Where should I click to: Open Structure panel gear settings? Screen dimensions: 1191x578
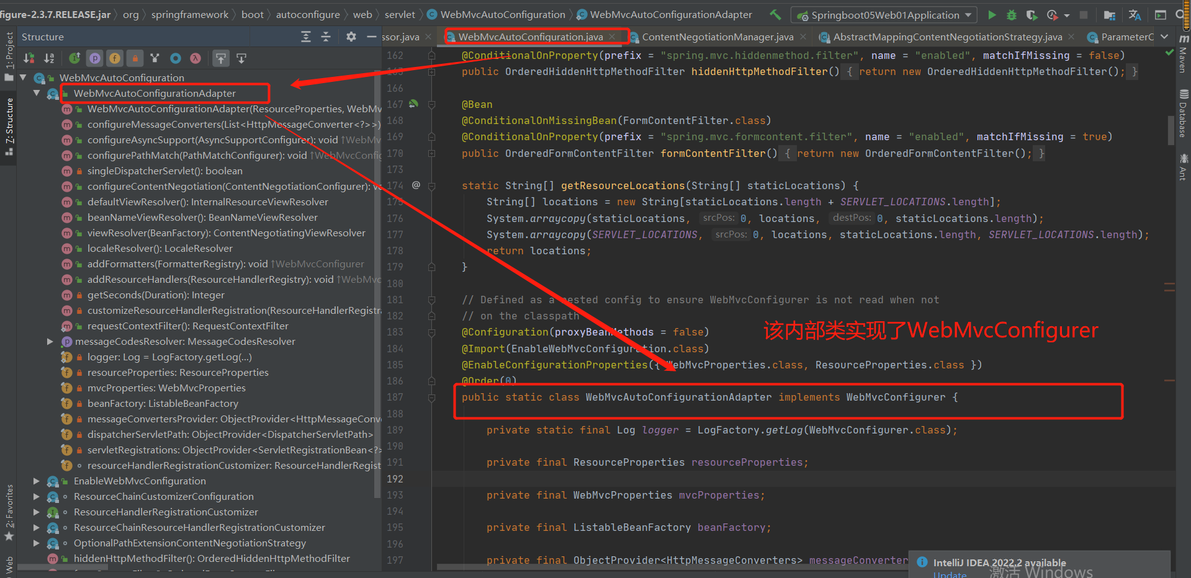(x=351, y=37)
